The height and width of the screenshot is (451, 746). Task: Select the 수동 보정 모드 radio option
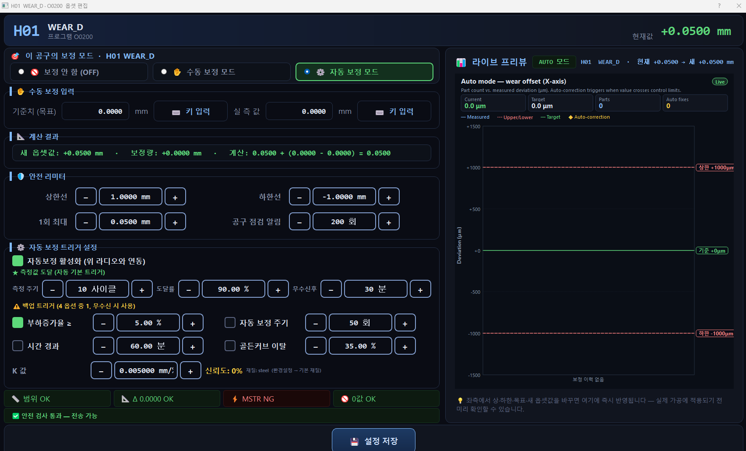pyautogui.click(x=222, y=72)
